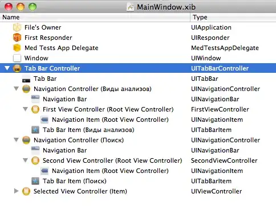Image resolution: width=276 pixels, height=206 pixels.
Task: Collapse the First View Controller disclosure triangle
Action: tap(25, 109)
